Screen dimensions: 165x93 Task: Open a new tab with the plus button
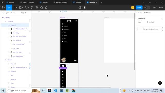[x=101, y=2]
